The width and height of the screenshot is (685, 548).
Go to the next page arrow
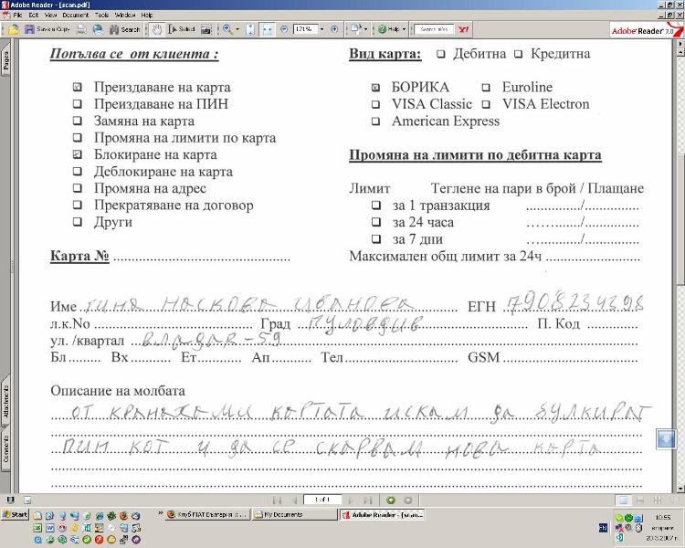click(x=349, y=501)
